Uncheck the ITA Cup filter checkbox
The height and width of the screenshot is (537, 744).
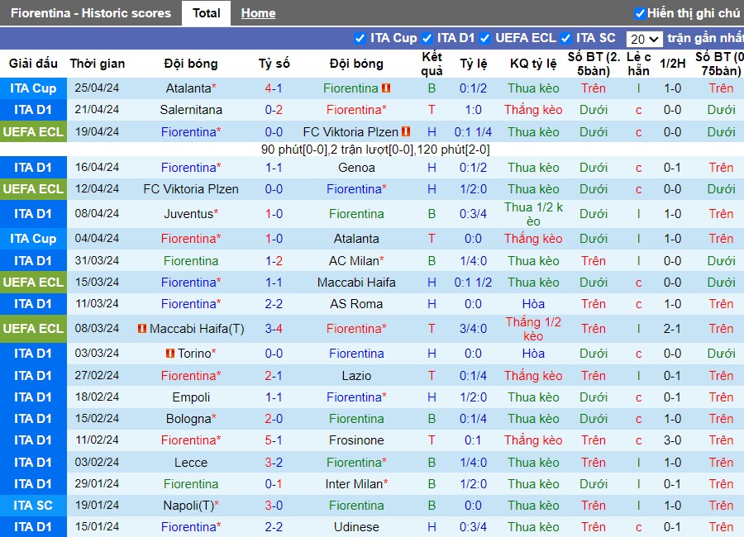[x=360, y=38]
